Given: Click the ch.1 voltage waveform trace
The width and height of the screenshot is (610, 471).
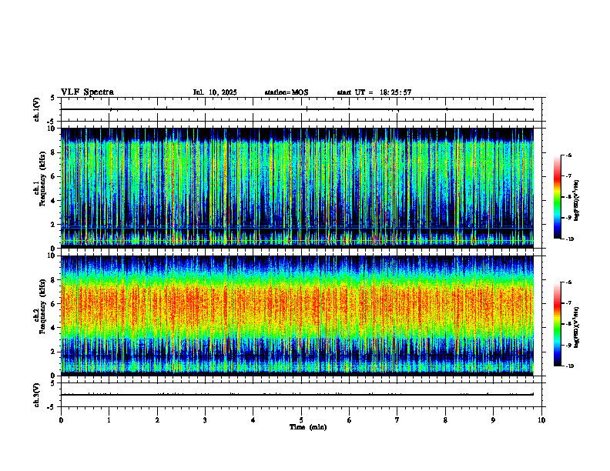Looking at the screenshot, I should [x=297, y=109].
